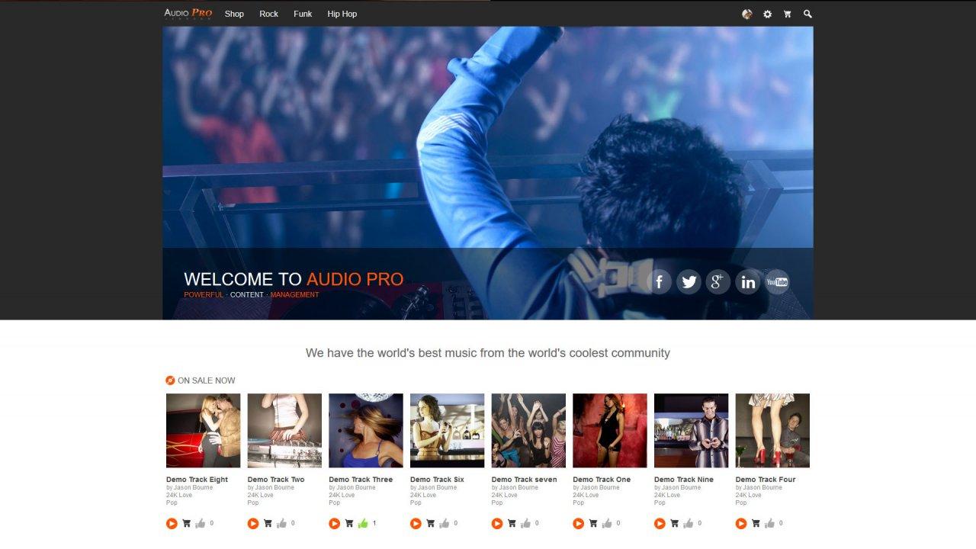Viewport: 976px width, 549px height.
Task: Play Demo Track Two
Action: point(253,524)
